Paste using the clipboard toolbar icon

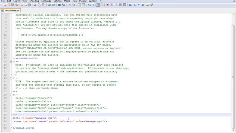[x=44, y=5]
